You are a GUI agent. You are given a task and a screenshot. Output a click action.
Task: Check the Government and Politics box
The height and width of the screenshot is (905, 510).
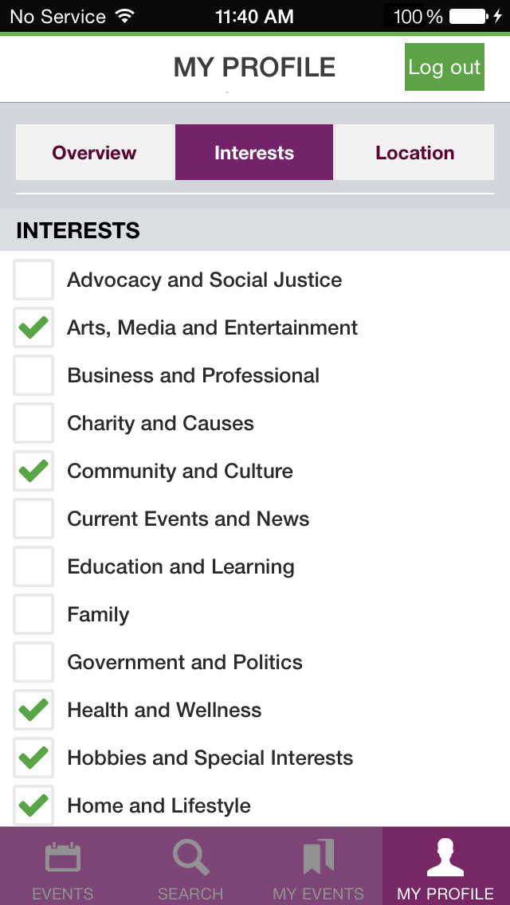(x=33, y=662)
